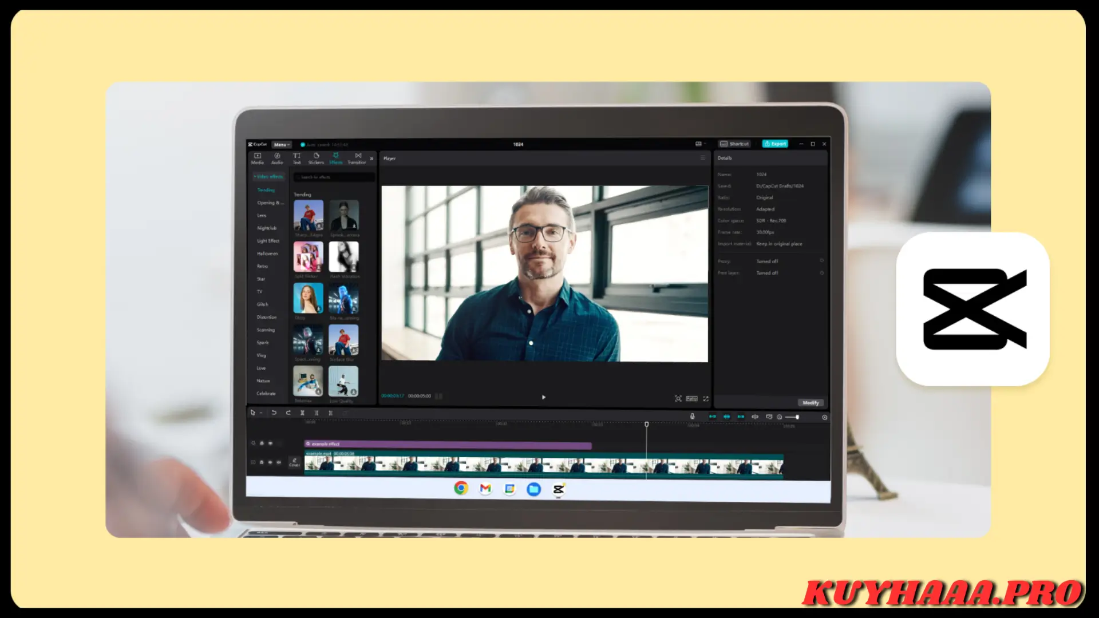Click the timeline settings icon at right
The width and height of the screenshot is (1099, 618).
pyautogui.click(x=825, y=417)
